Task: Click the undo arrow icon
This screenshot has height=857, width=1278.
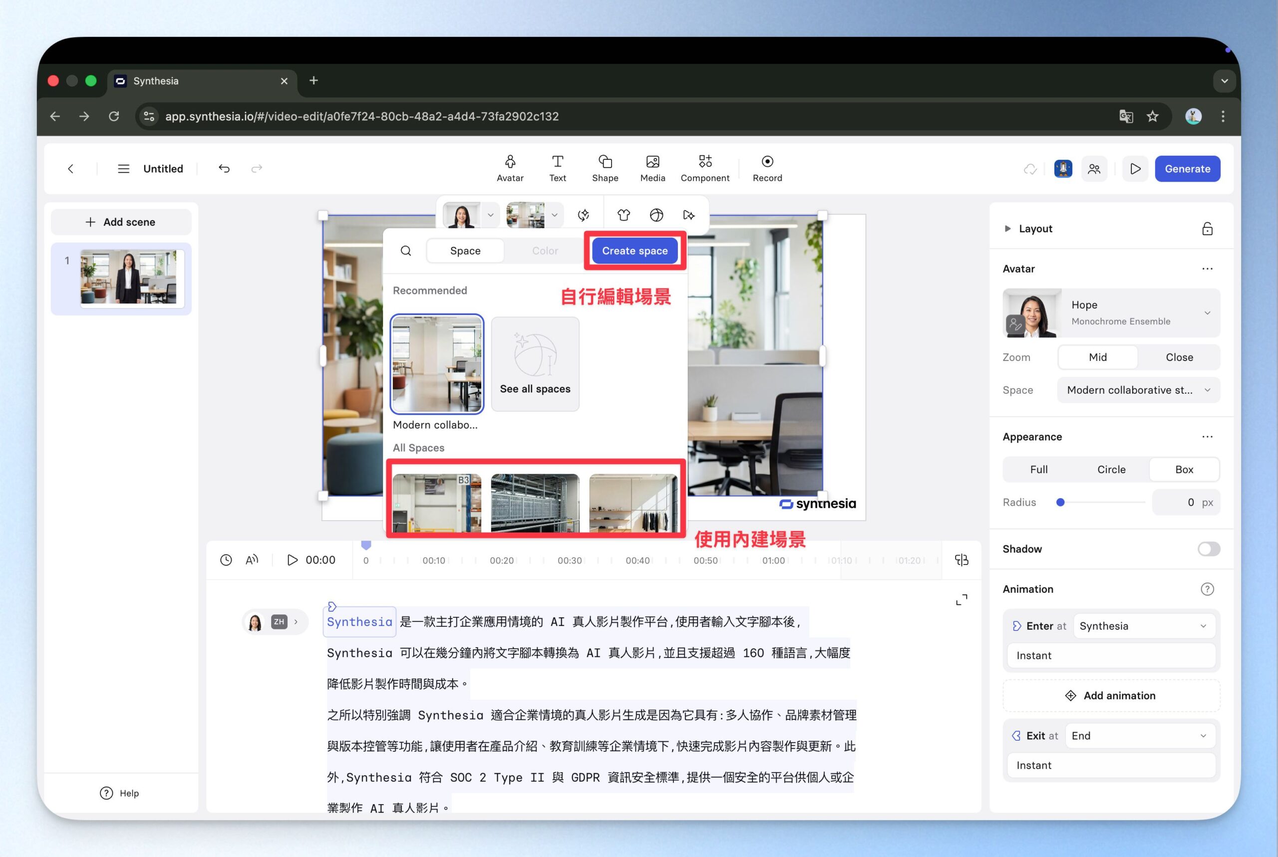Action: [224, 168]
